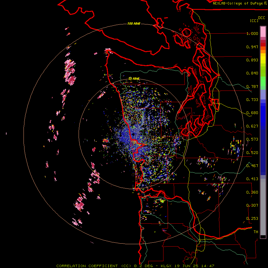Click the 0.307 scale value
Screen dimensions: 268x268
252,205
